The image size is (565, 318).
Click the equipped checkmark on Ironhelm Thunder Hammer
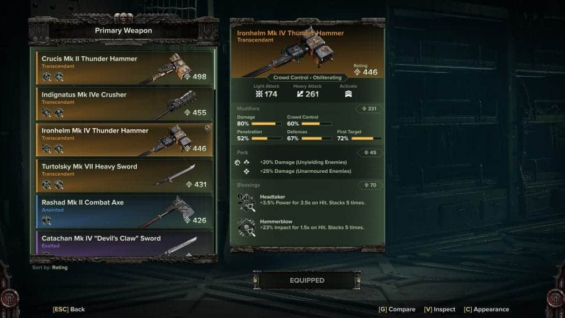pos(207,128)
